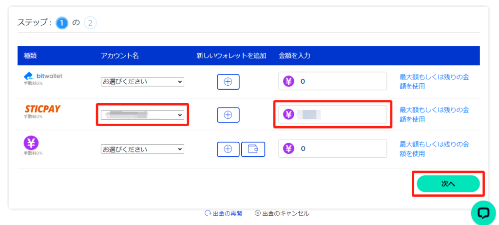Screen dimensions: 499x225
Task: Click the STICPAY logo
Action: (x=43, y=109)
